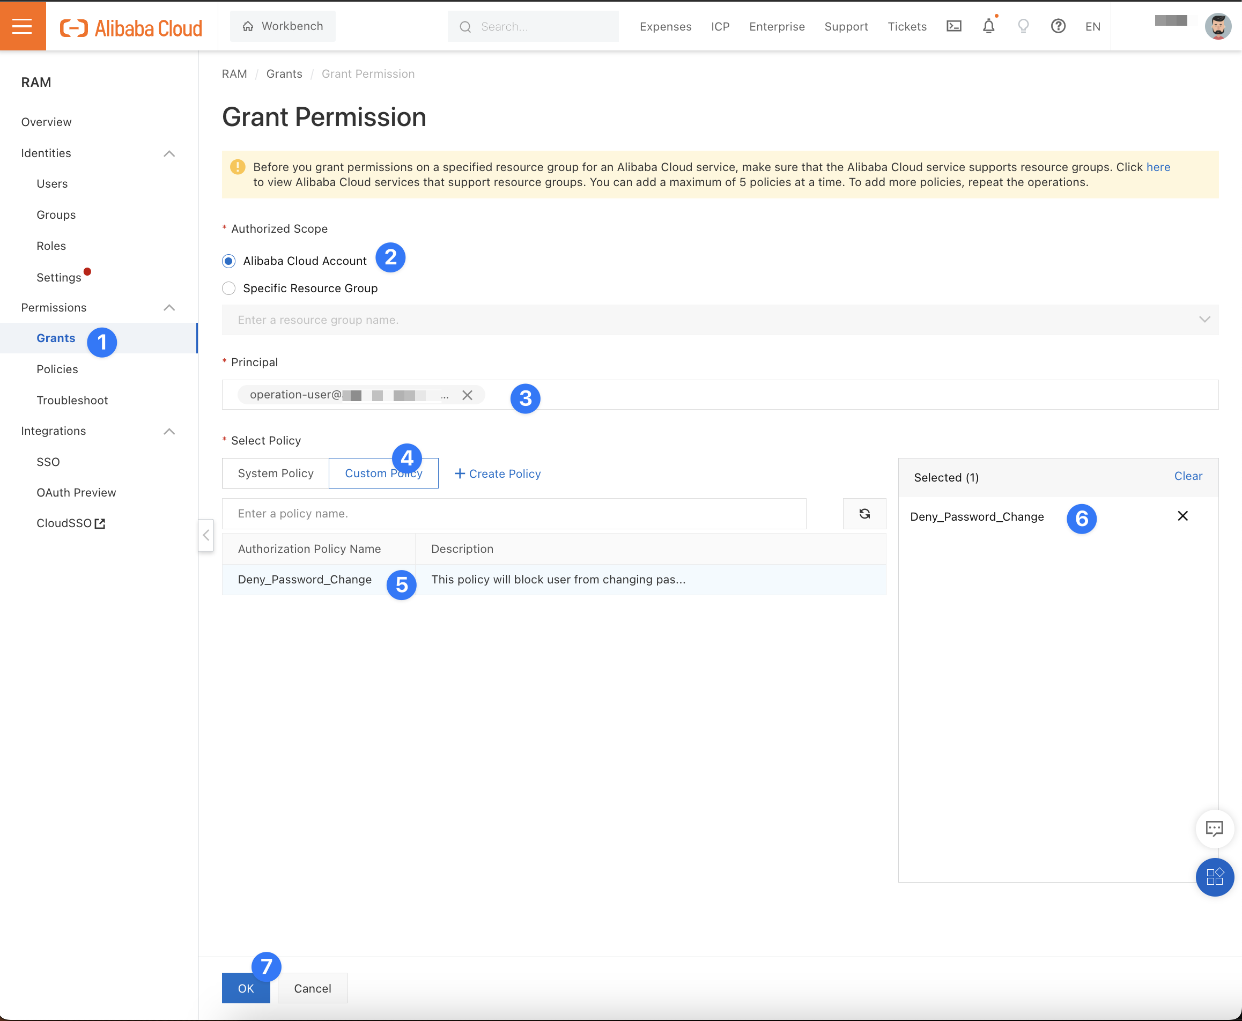Remove Deny_Password_Change from Selected list
1242x1021 pixels.
[1182, 516]
